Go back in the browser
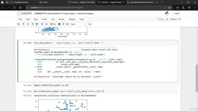 [x=3, y=8]
